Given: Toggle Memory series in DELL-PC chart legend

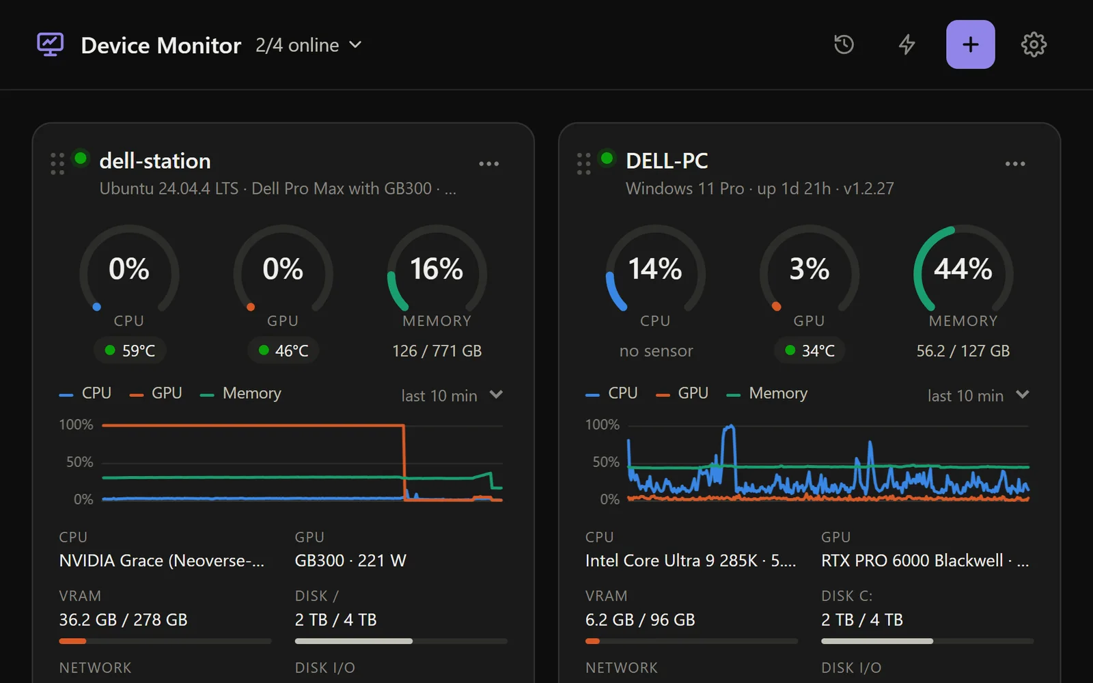Looking at the screenshot, I should pos(766,393).
